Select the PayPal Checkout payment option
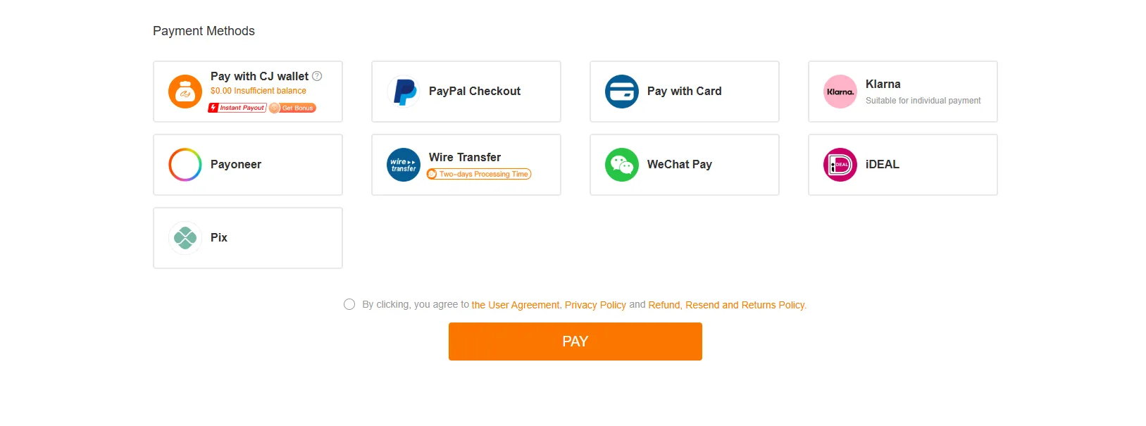The height and width of the screenshot is (426, 1146). [x=466, y=92]
